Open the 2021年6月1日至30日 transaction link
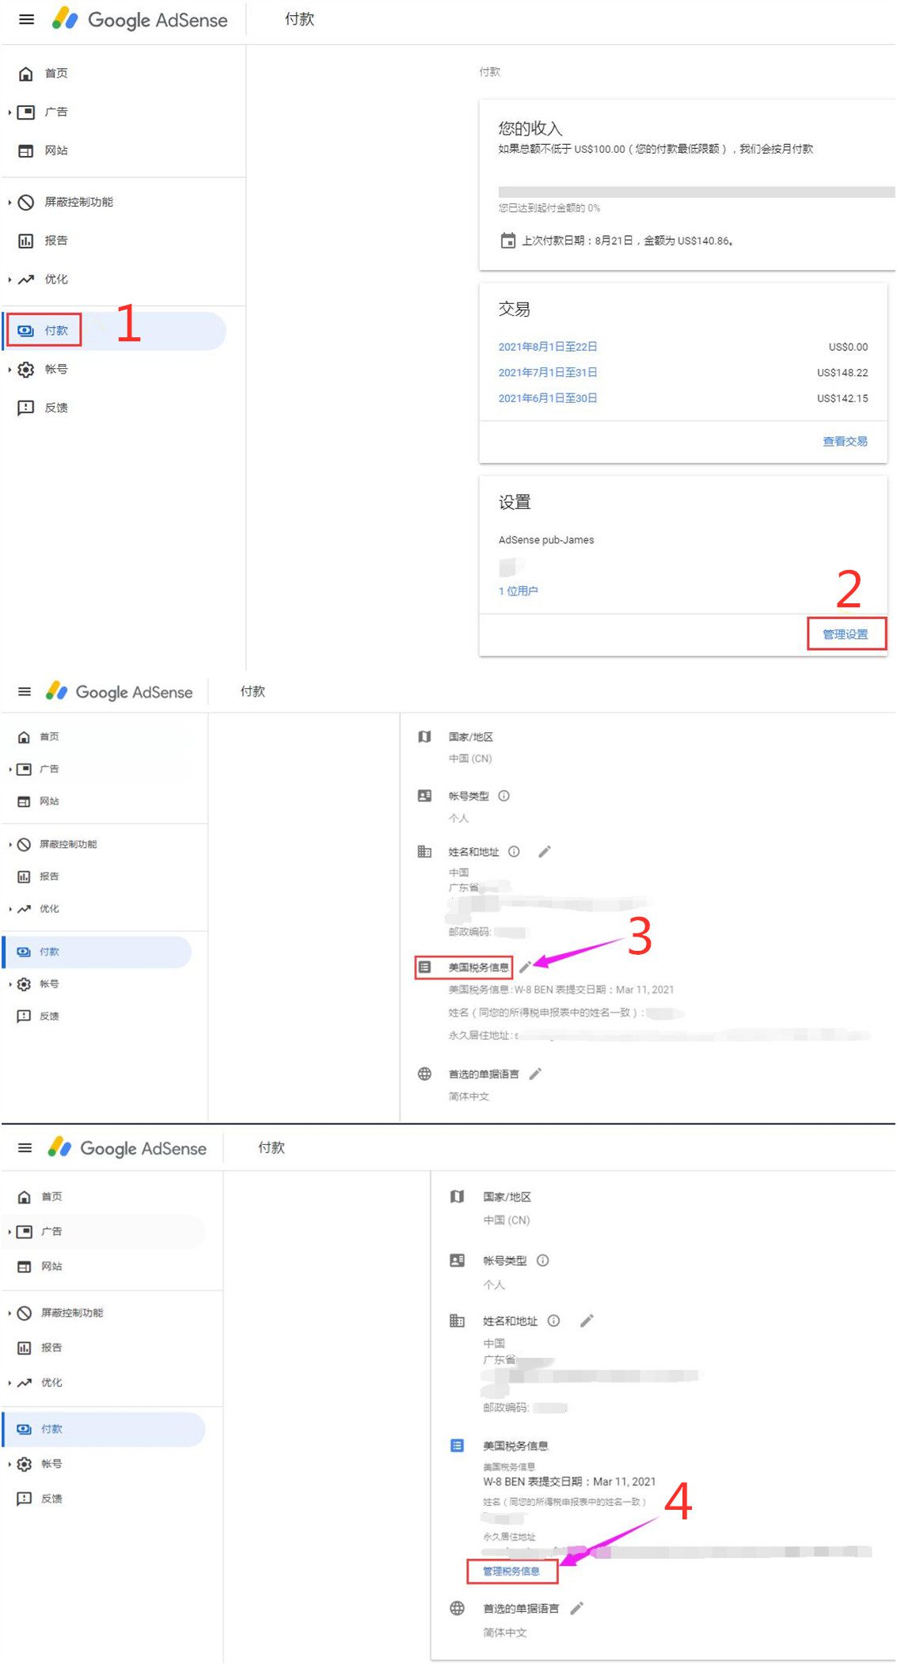Image resolution: width=897 pixels, height=1665 pixels. (548, 398)
